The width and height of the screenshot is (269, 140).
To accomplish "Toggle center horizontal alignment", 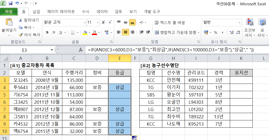I will 126,32.
